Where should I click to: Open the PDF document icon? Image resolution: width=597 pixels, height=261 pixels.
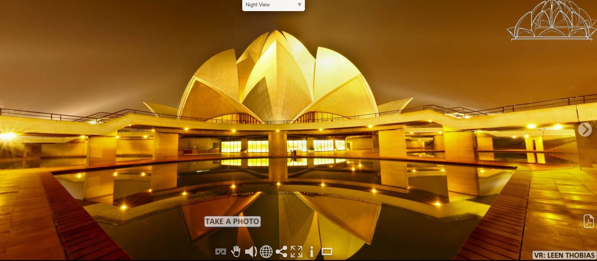588,221
